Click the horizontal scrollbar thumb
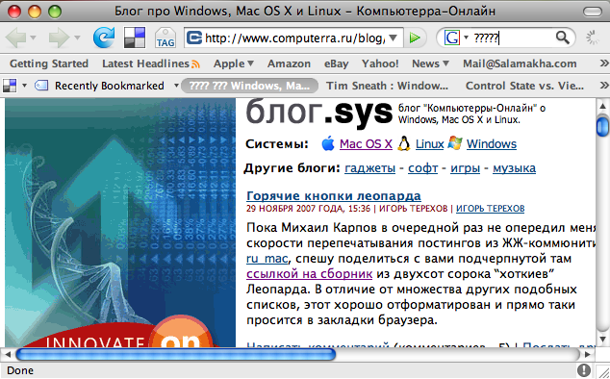 (x=175, y=355)
